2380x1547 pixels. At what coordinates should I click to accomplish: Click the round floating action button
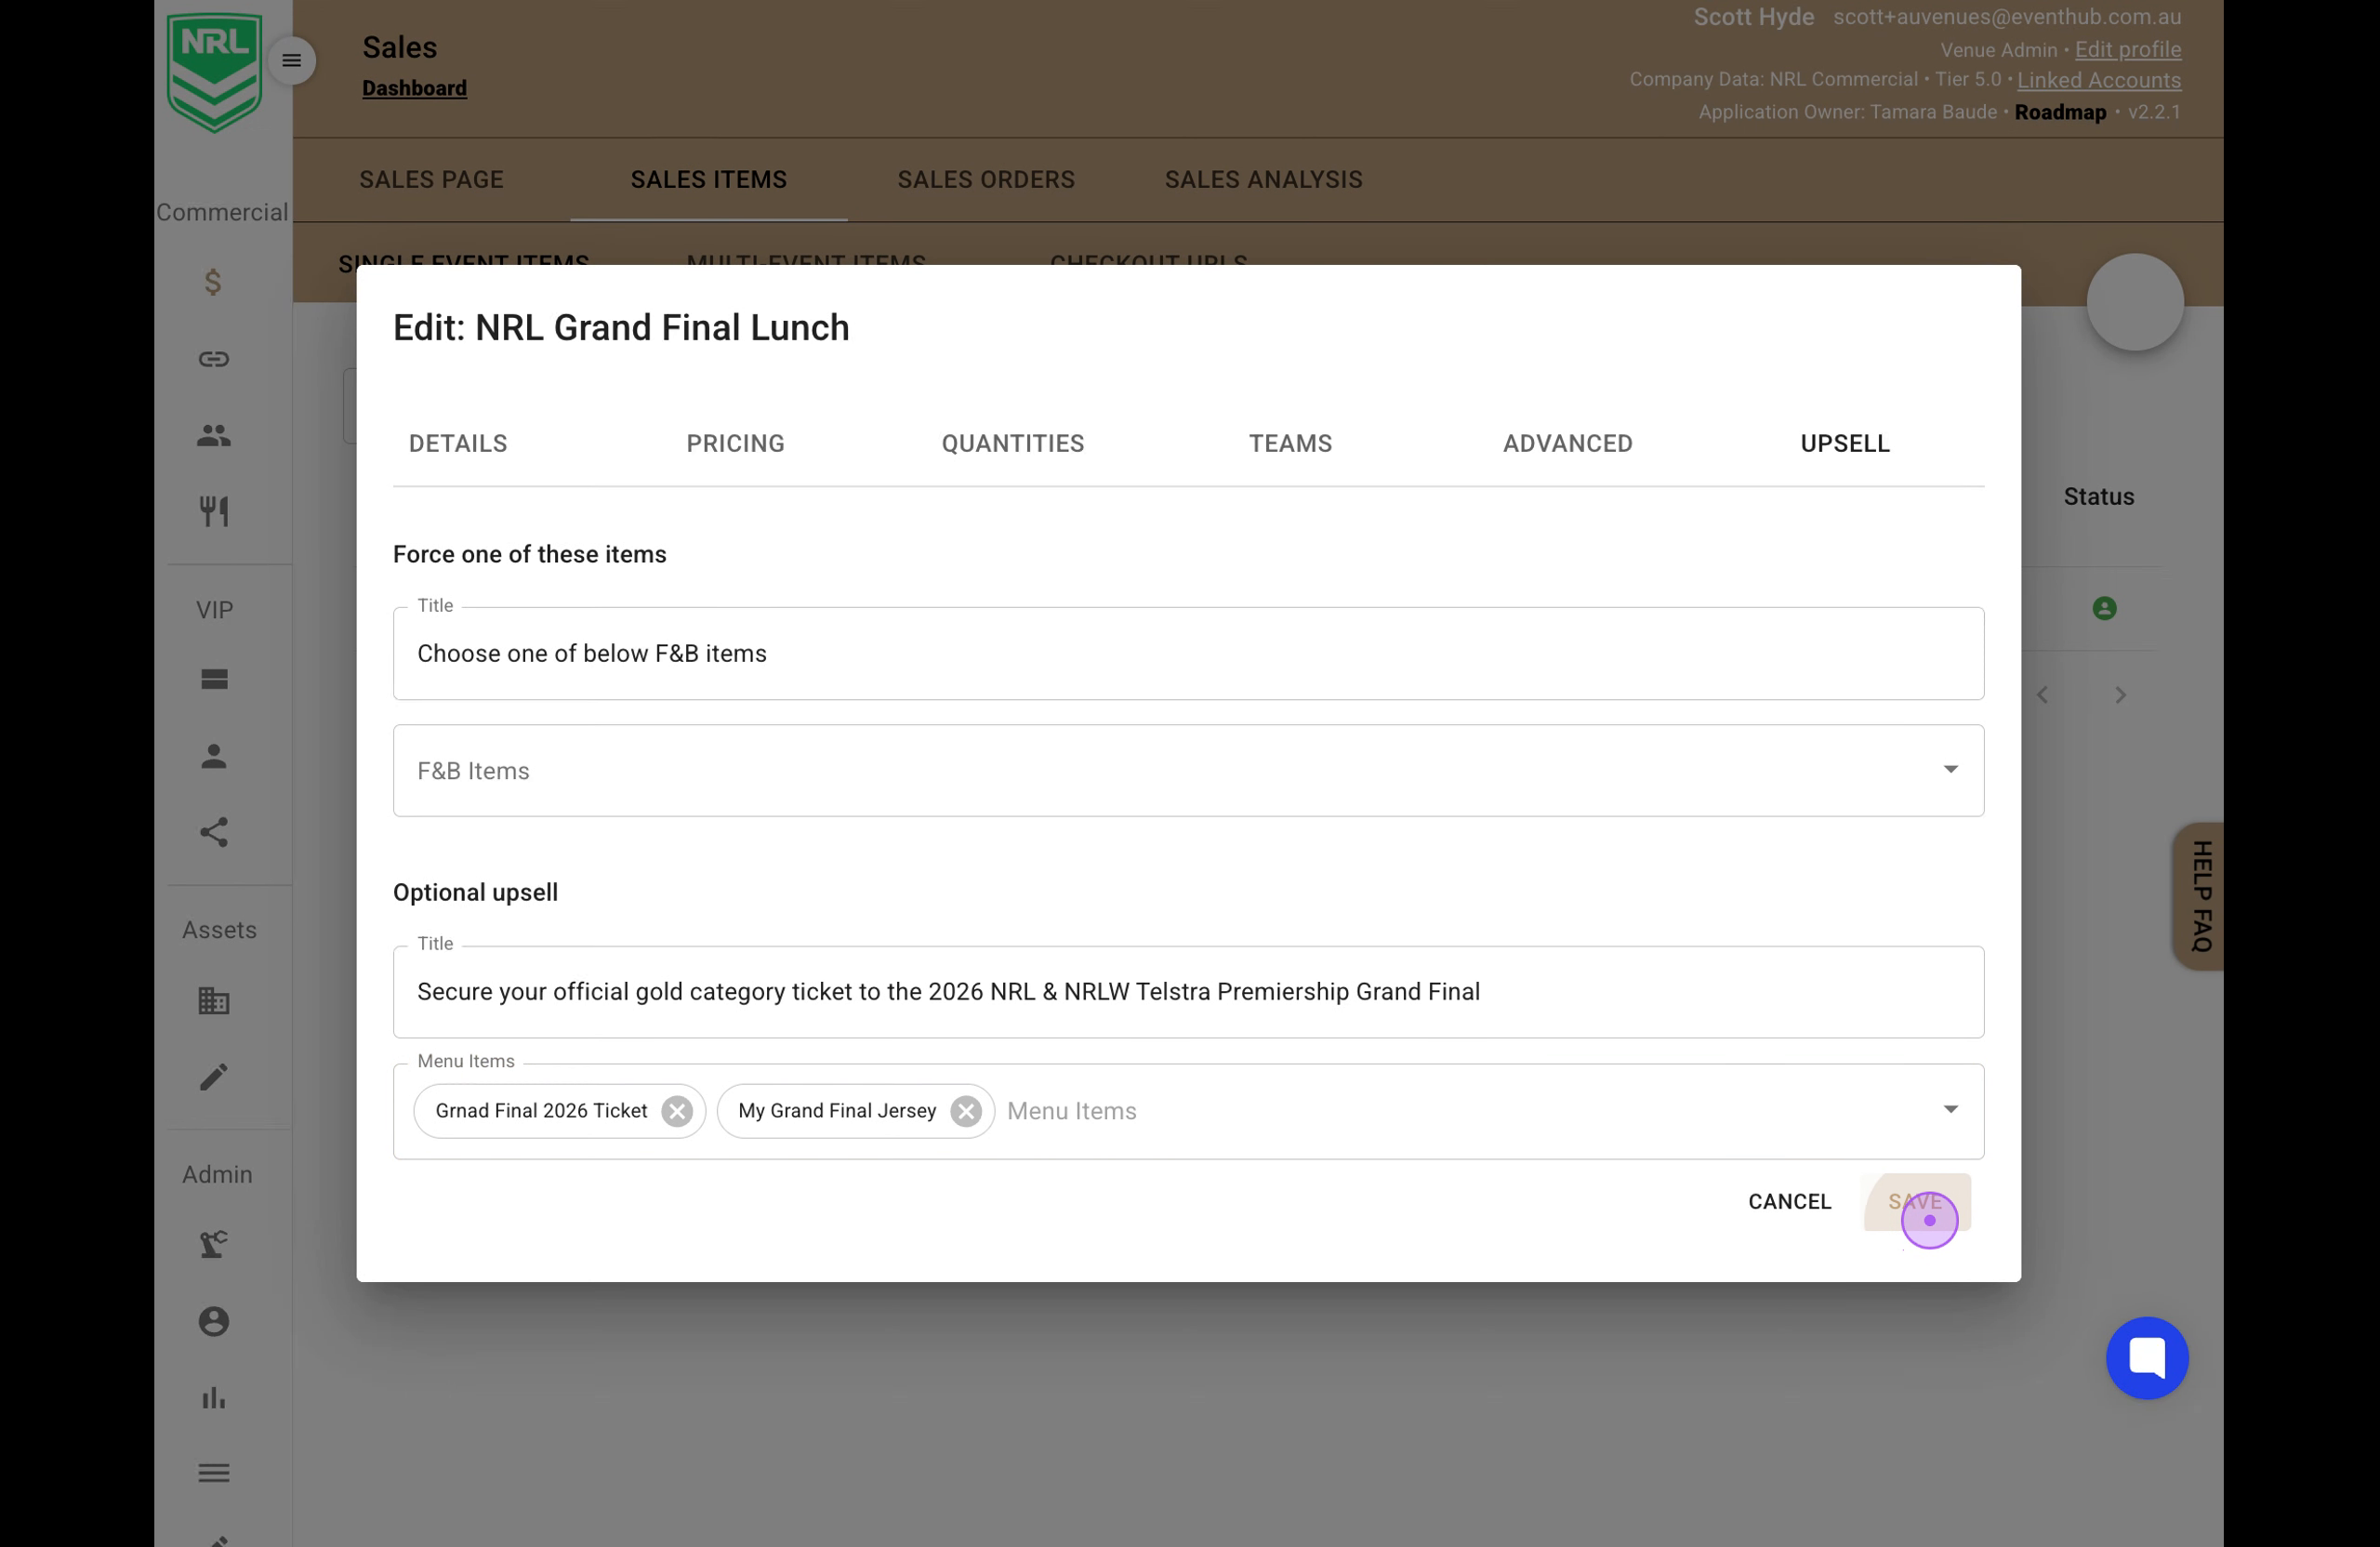coord(2135,302)
